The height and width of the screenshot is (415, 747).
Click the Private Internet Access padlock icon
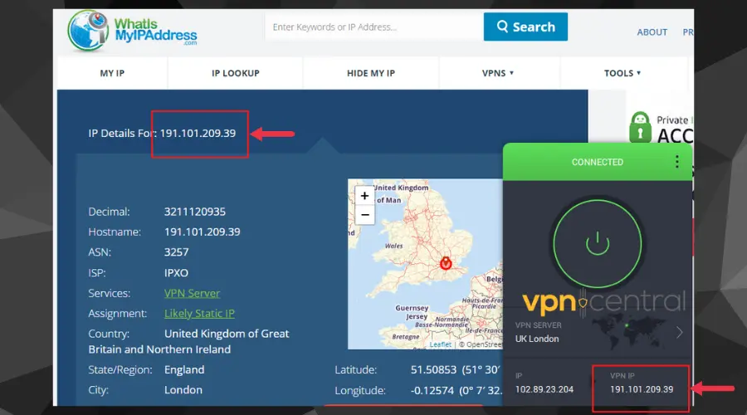[640, 127]
